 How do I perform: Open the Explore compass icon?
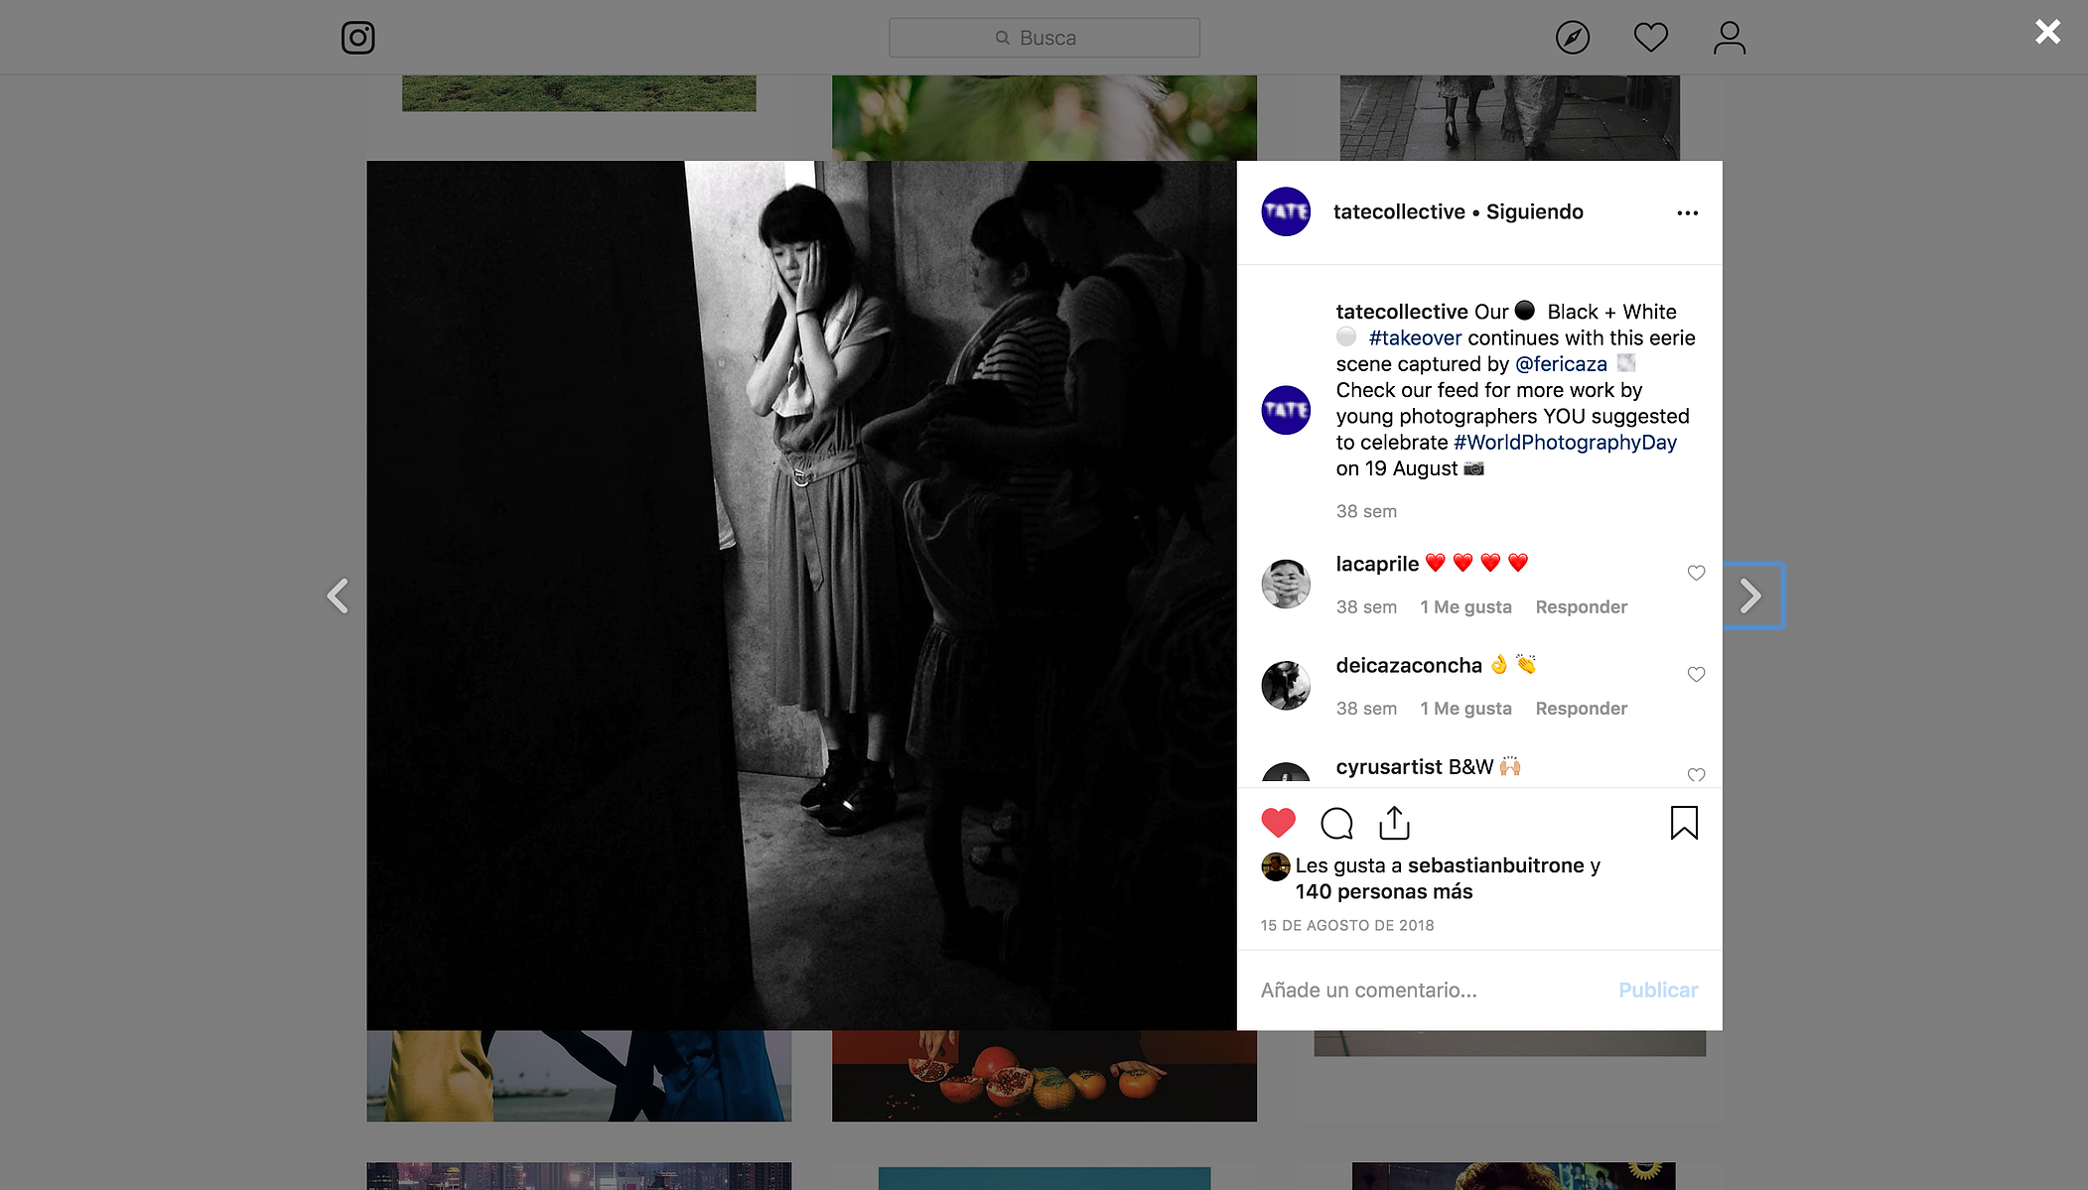[x=1572, y=38]
